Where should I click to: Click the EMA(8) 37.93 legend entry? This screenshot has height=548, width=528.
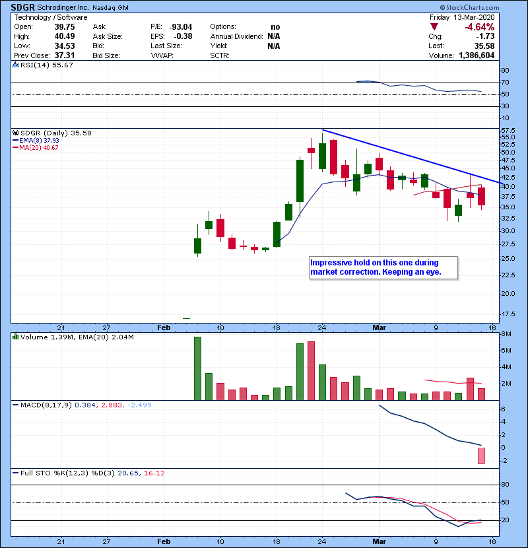click(x=39, y=141)
